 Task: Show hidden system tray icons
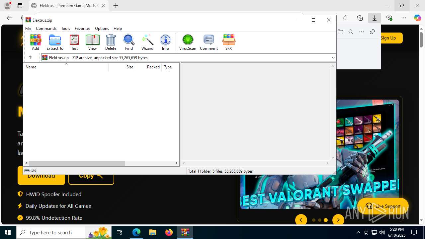click(x=358, y=232)
